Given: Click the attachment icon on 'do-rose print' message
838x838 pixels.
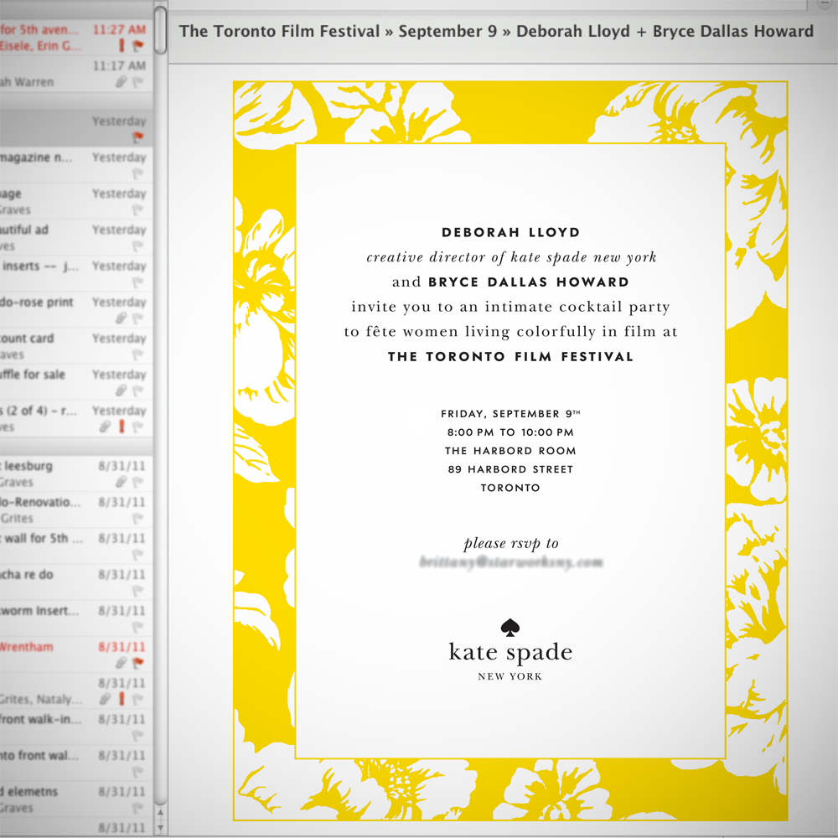Looking at the screenshot, I should 122,318.
